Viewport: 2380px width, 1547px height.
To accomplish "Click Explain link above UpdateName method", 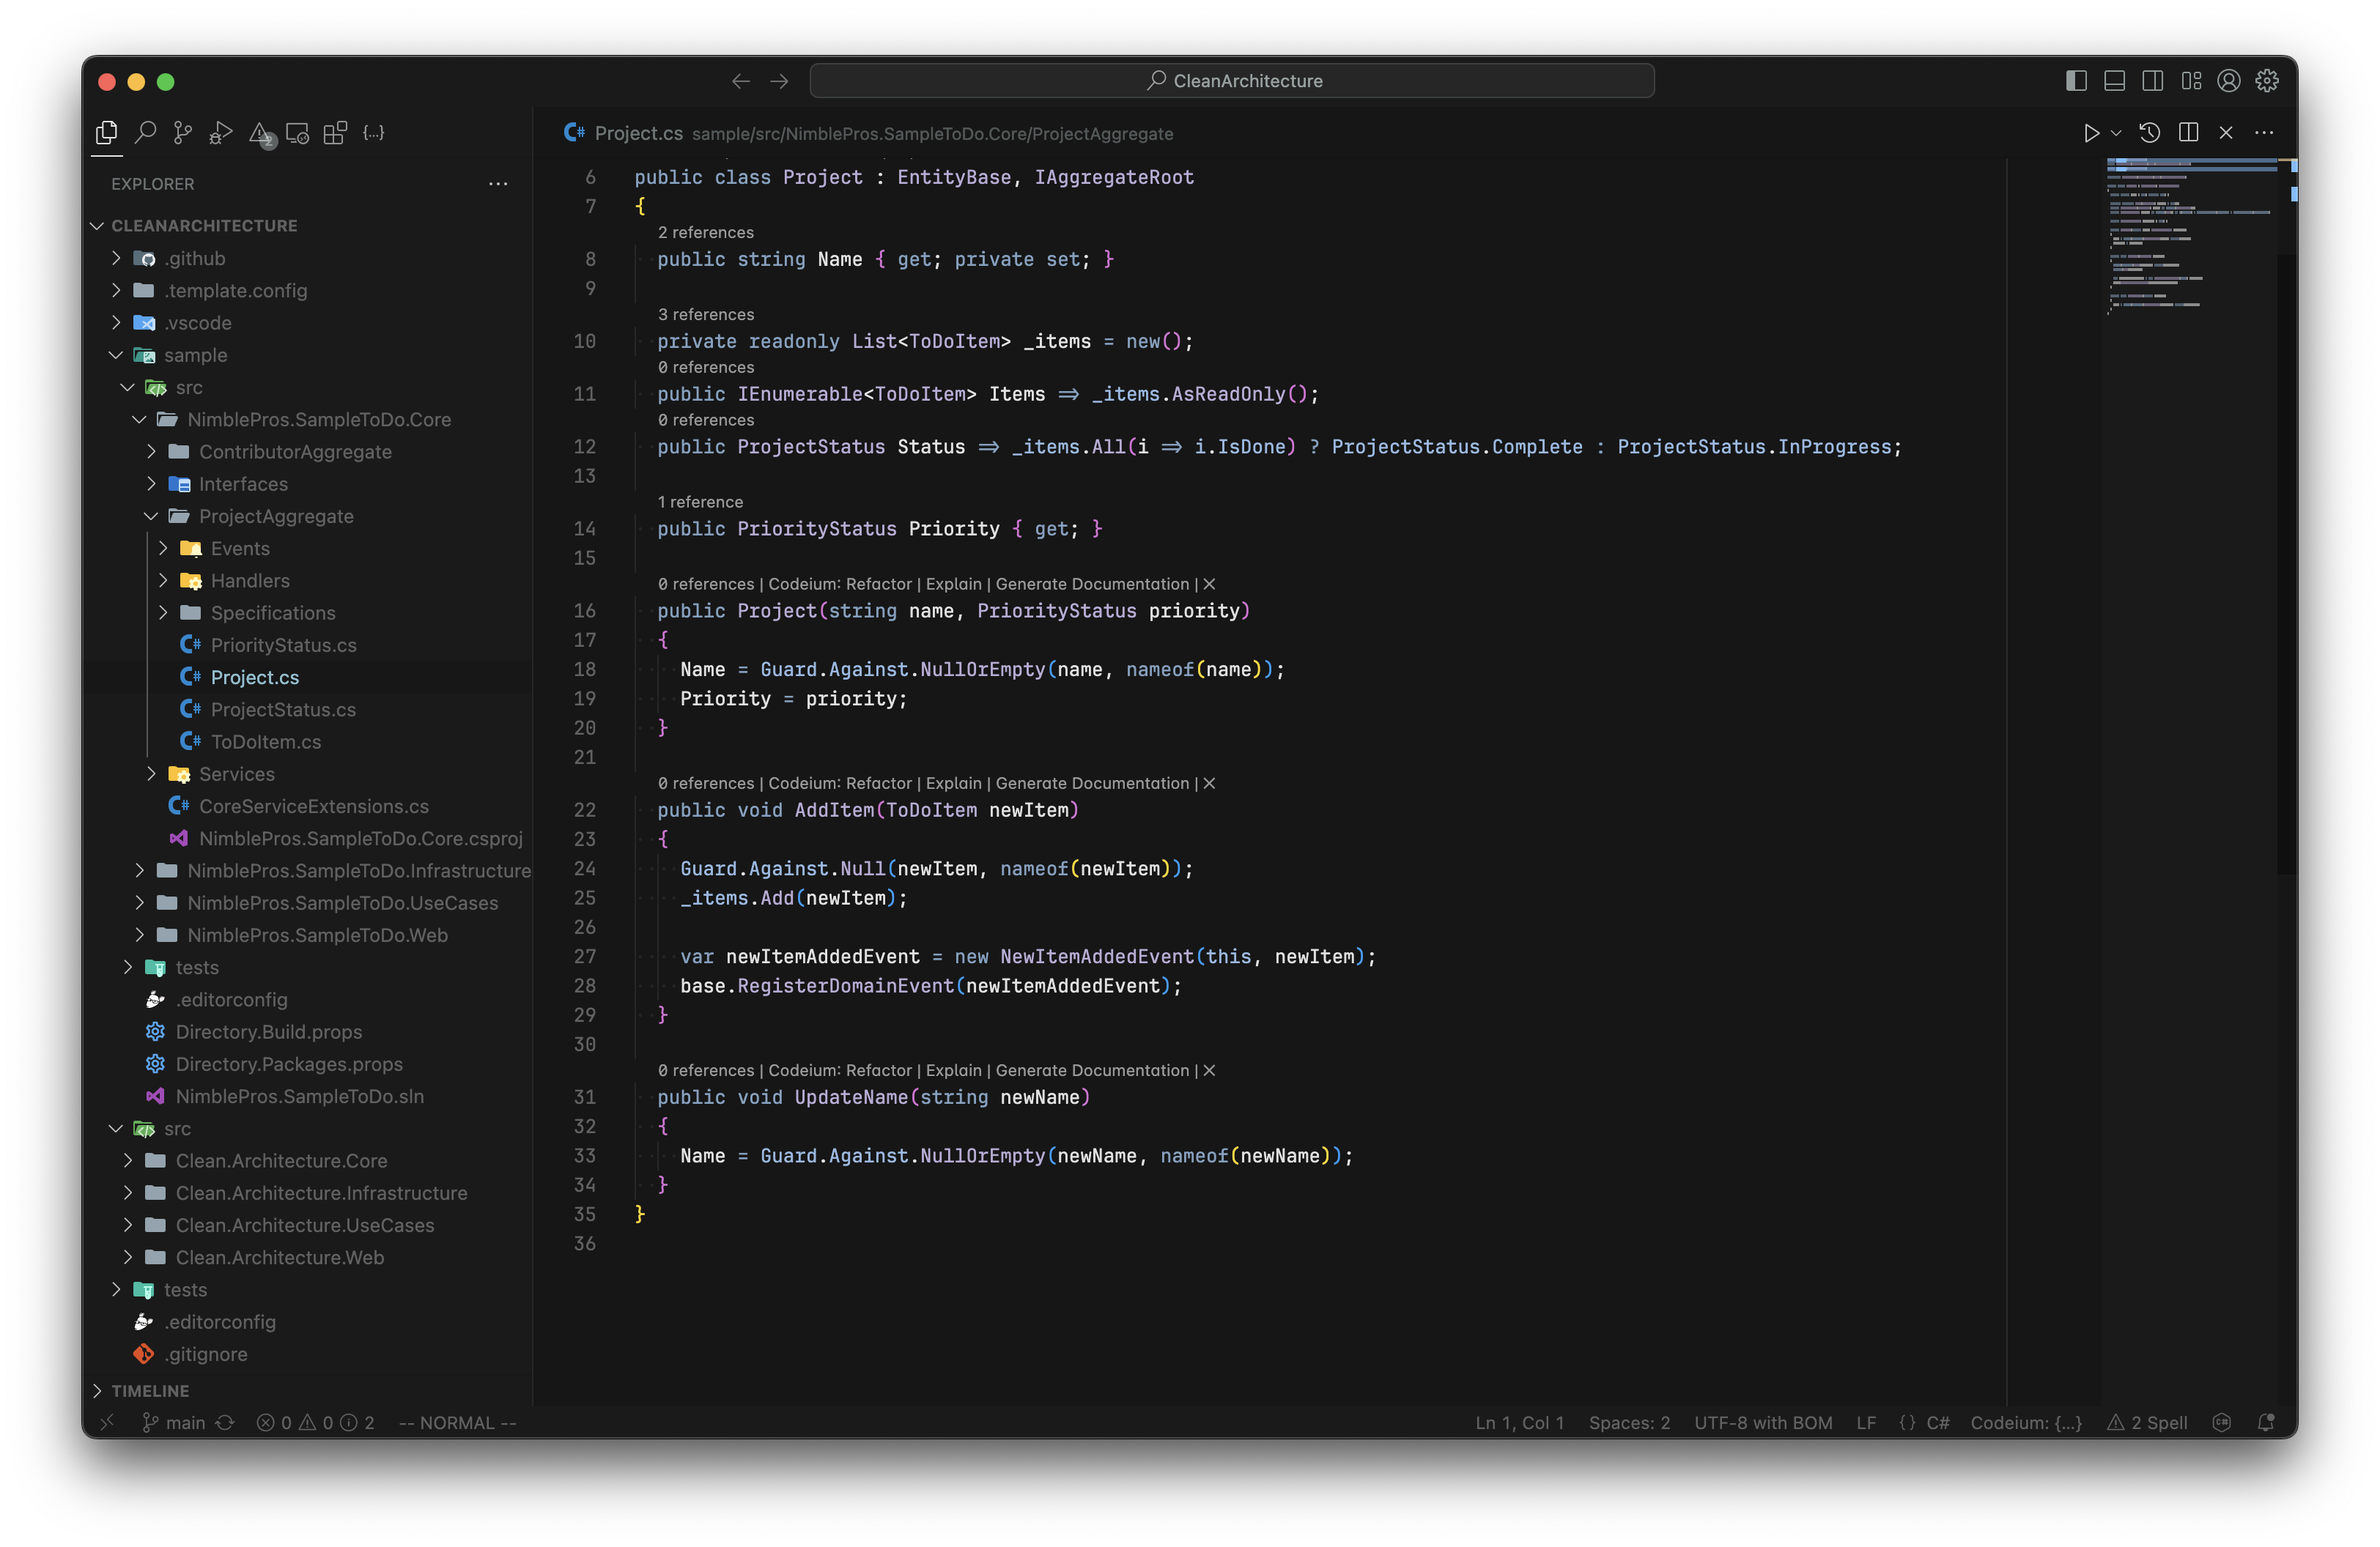I will (953, 1070).
